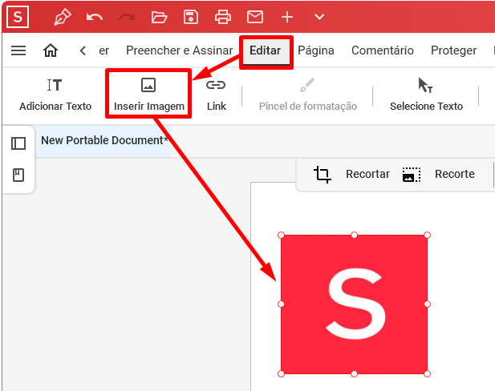Redo the last action

point(127,17)
